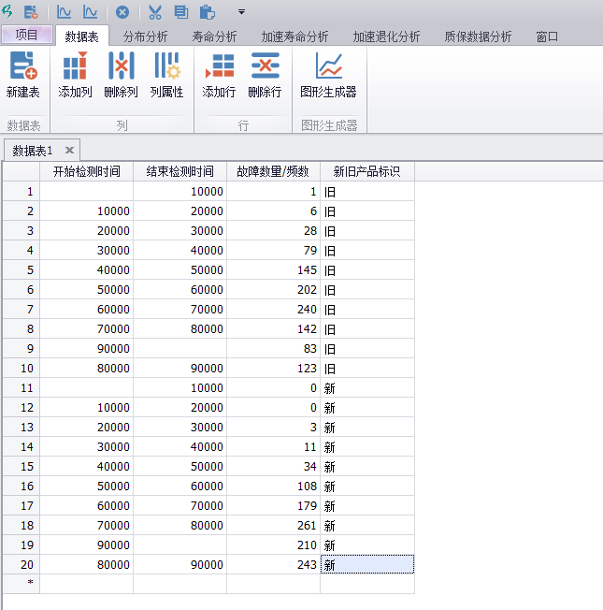Click the cell with value 83
Viewport: 603px width, 610px height.
click(273, 349)
